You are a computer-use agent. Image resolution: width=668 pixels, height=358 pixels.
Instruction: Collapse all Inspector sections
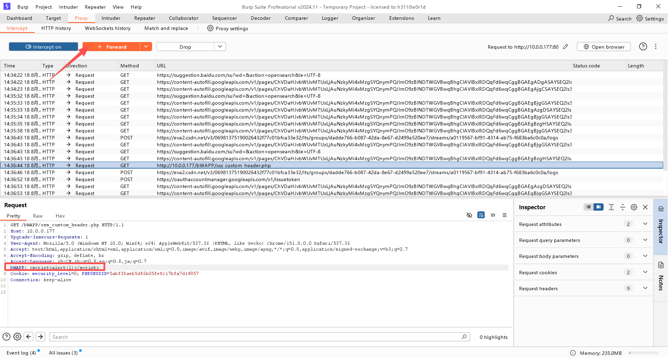(x=623, y=207)
